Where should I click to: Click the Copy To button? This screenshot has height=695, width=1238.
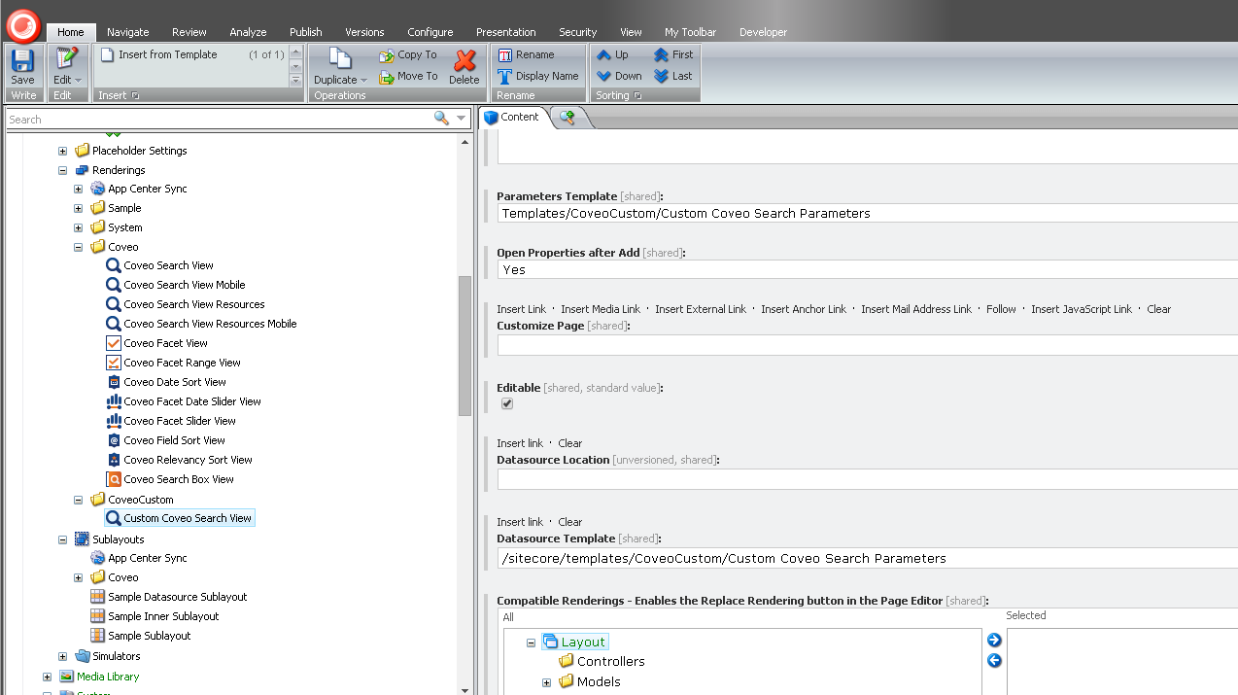click(408, 55)
